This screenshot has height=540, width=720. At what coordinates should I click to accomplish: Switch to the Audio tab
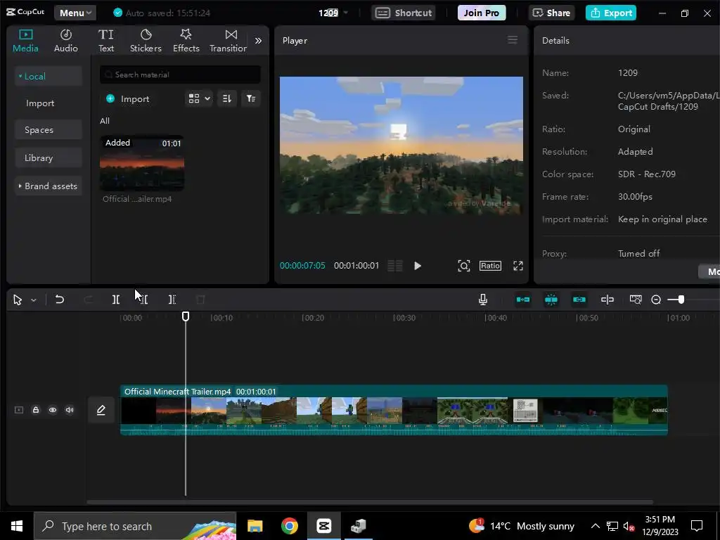[65, 40]
